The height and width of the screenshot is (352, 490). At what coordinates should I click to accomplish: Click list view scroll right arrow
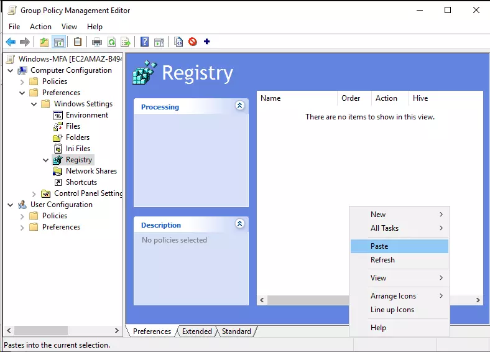click(x=478, y=300)
